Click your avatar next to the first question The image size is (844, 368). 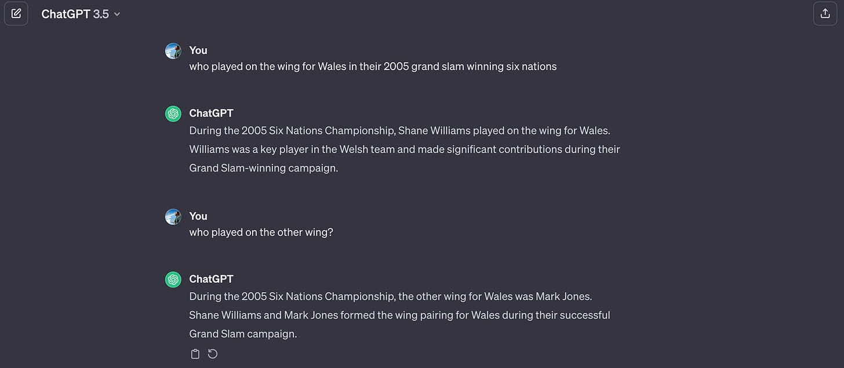[x=173, y=50]
